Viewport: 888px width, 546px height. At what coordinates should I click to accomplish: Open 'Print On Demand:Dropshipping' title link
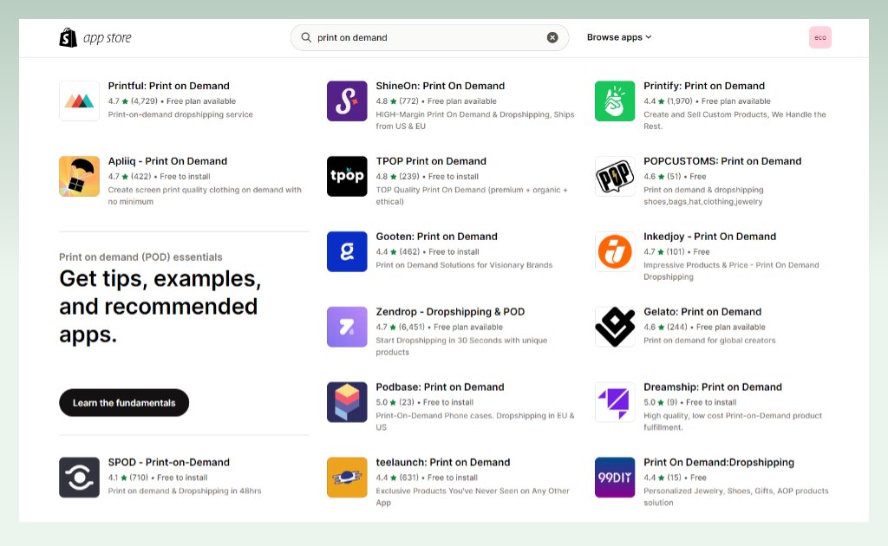click(x=719, y=462)
